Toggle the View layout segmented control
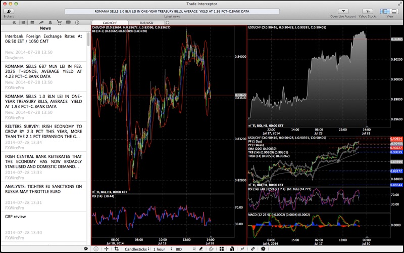Viewport: 404px width, 253px height. [x=389, y=11]
